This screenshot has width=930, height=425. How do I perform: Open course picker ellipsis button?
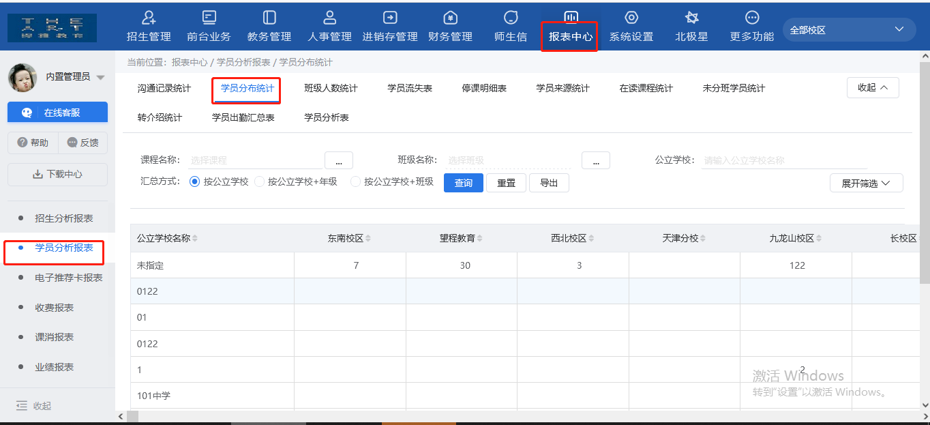[339, 160]
